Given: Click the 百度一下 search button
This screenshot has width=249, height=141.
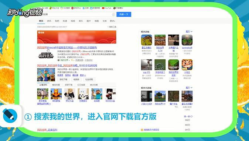Looking at the screenshot, I should (x=124, y=14).
